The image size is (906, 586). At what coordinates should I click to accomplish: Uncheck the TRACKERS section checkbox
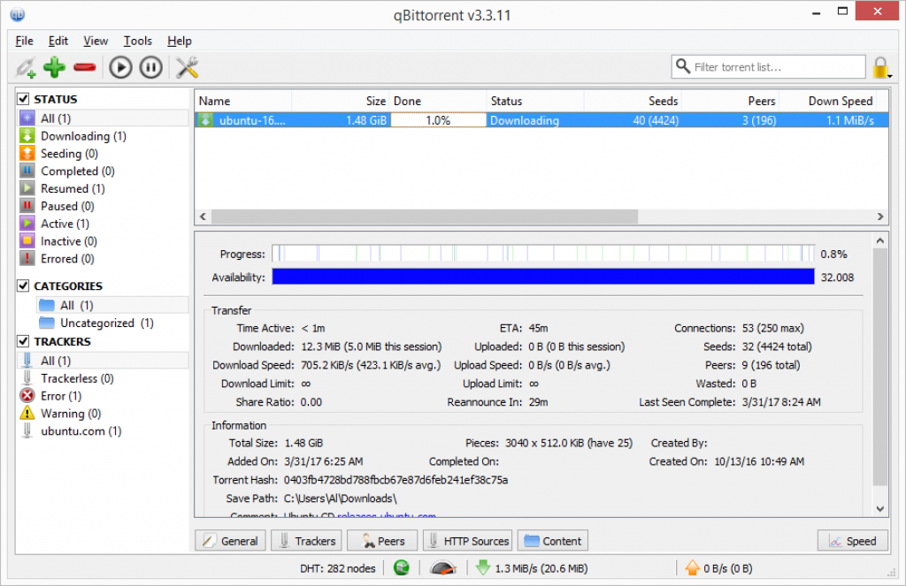point(23,341)
